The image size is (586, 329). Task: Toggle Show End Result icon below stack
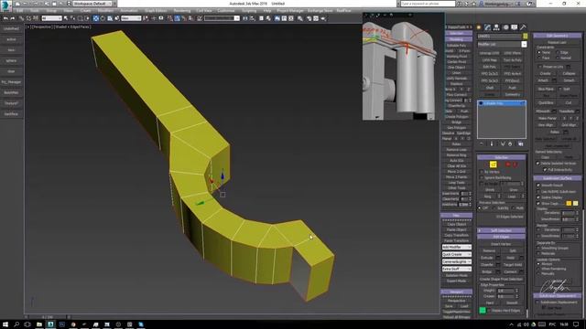coord(492,144)
